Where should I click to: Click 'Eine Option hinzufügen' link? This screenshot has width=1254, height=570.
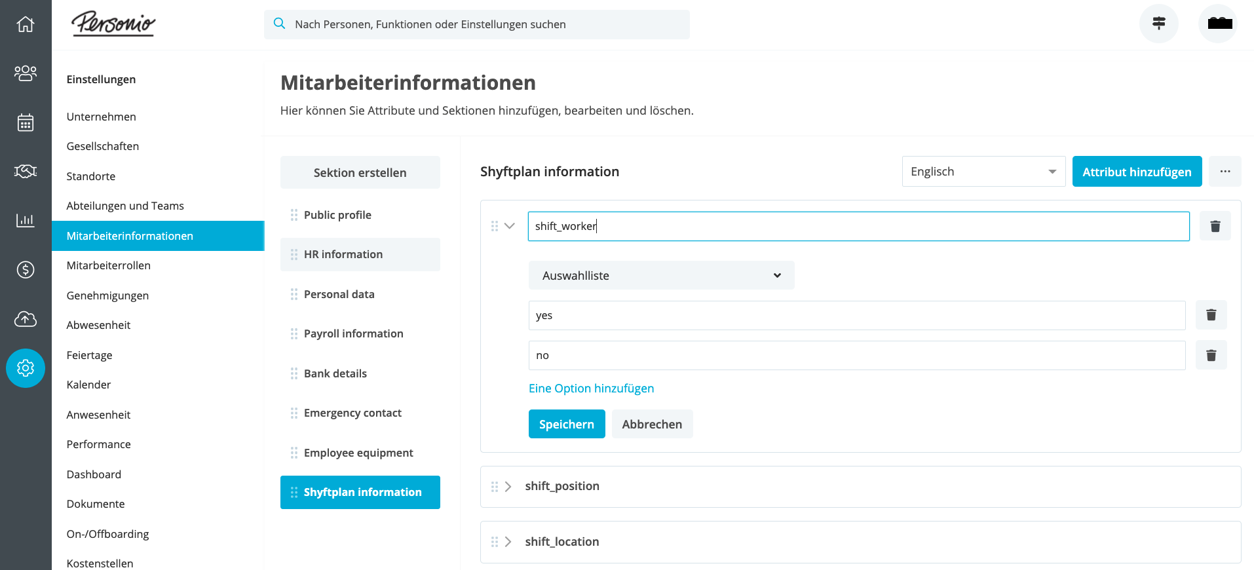click(592, 389)
